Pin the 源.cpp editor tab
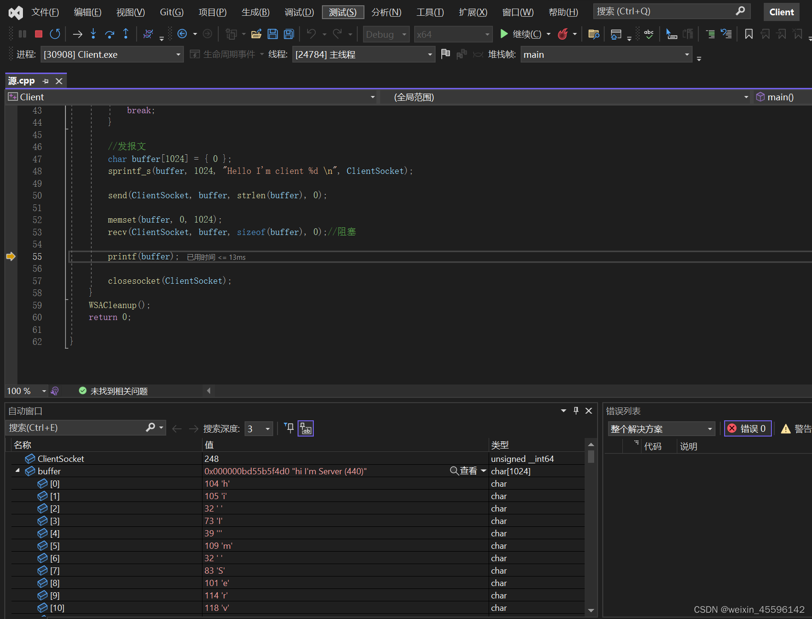Screen dimensions: 812x619 tap(46, 81)
